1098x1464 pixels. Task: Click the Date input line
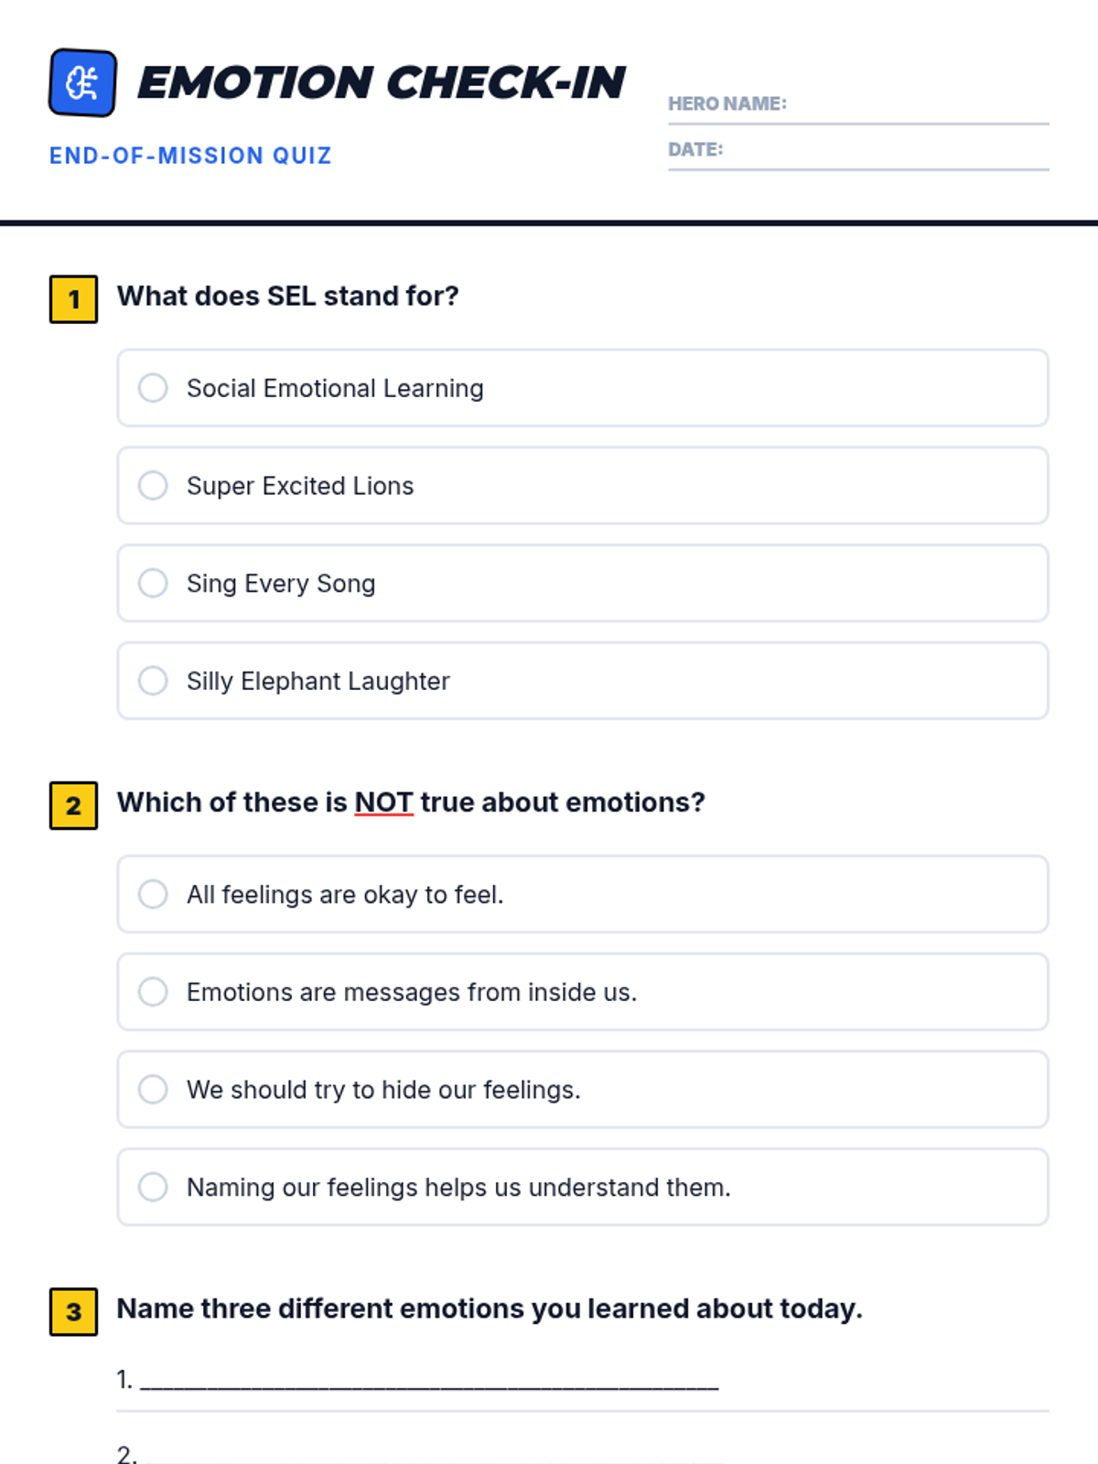(x=858, y=150)
